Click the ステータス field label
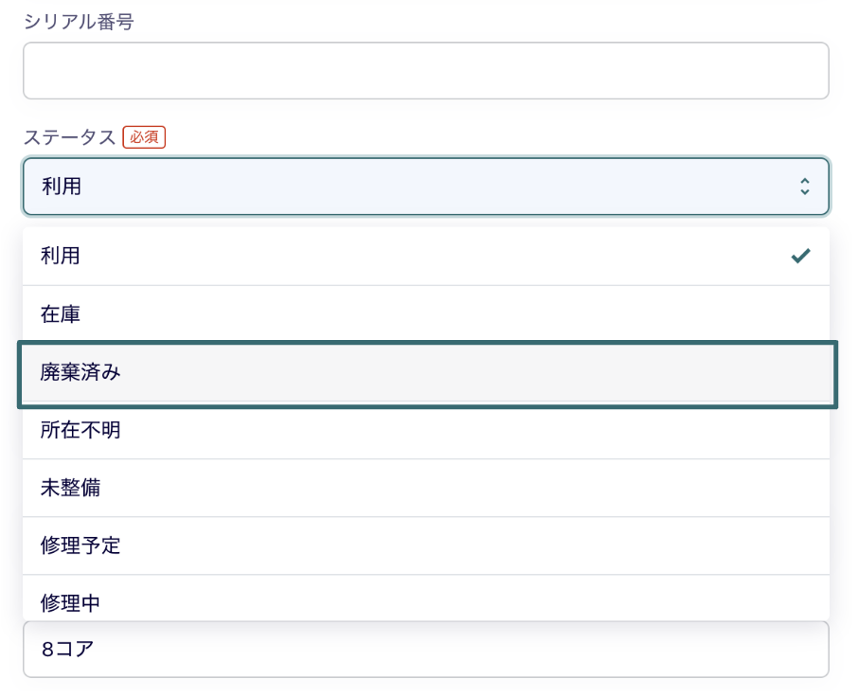This screenshot has width=858, height=697. (69, 137)
